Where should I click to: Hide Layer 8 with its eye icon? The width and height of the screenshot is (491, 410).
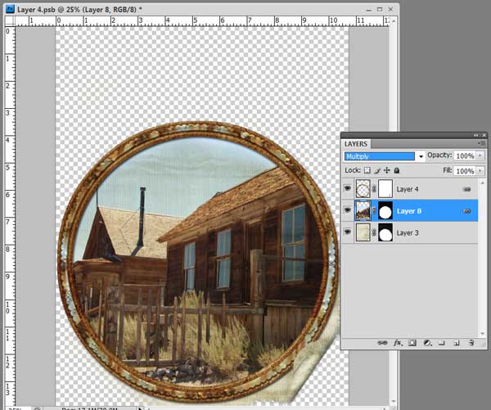pyautogui.click(x=348, y=210)
